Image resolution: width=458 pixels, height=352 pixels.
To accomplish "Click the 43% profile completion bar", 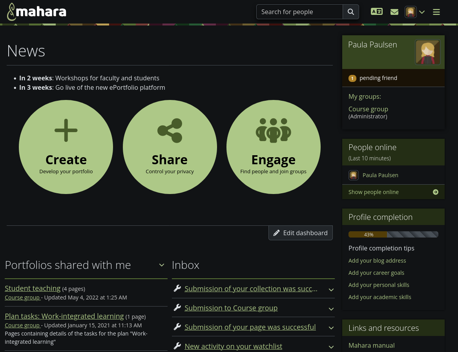I will 393,234.
